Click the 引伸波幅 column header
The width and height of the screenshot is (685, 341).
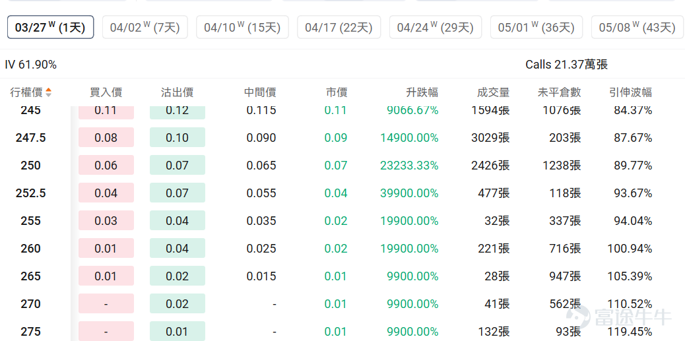coord(630,92)
